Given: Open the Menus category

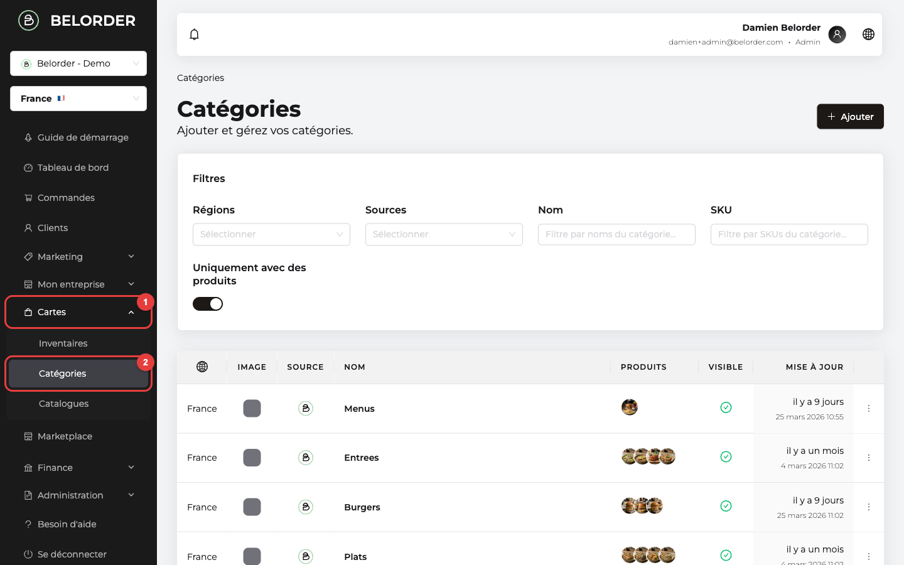Looking at the screenshot, I should 359,409.
